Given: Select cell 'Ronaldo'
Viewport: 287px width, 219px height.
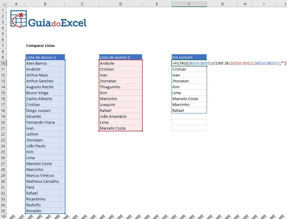Looking at the screenshot, I should 45,211.
